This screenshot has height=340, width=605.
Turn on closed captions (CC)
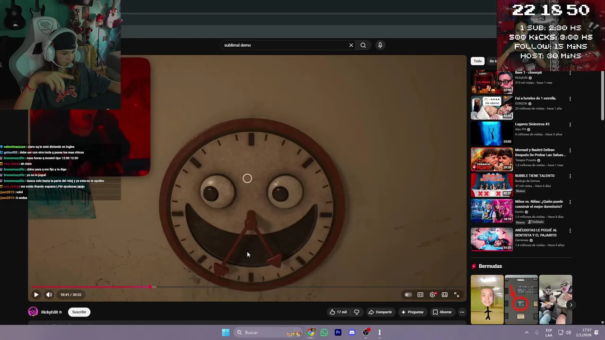coord(420,295)
